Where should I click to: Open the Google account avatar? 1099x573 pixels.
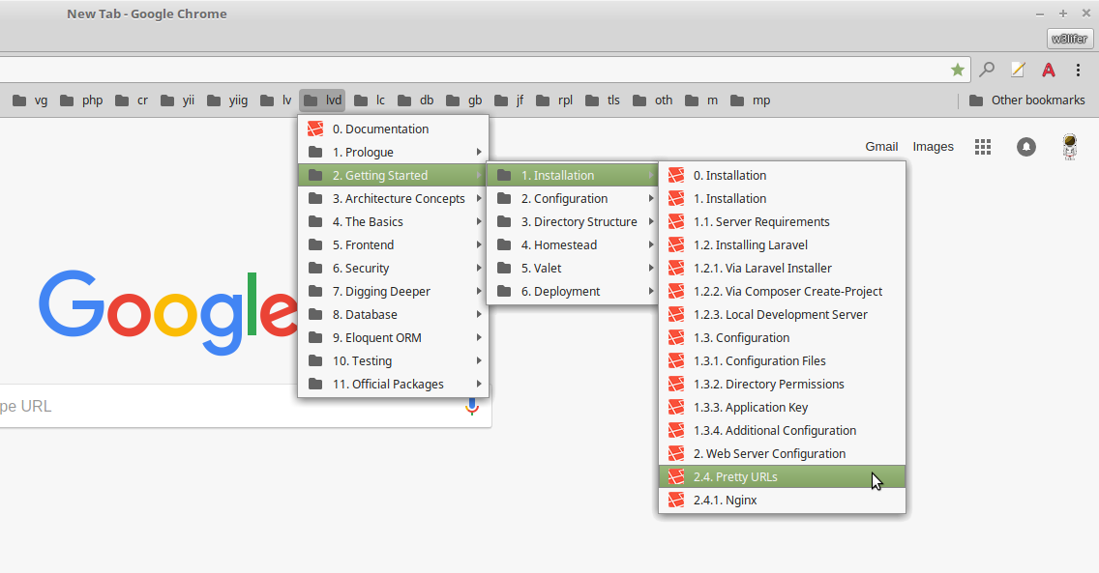tap(1070, 147)
